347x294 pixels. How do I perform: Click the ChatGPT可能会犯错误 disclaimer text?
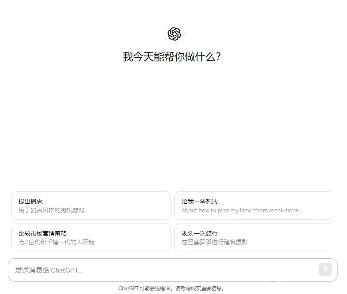coord(171,288)
